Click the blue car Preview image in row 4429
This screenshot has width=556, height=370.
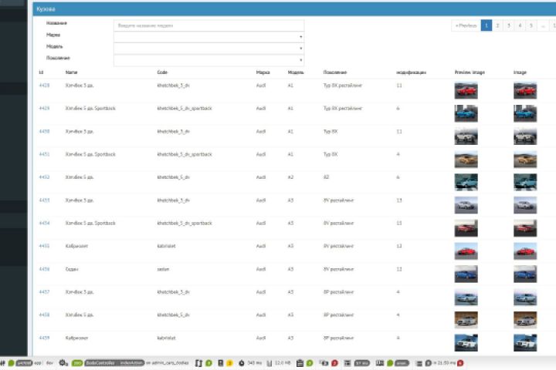pos(466,113)
